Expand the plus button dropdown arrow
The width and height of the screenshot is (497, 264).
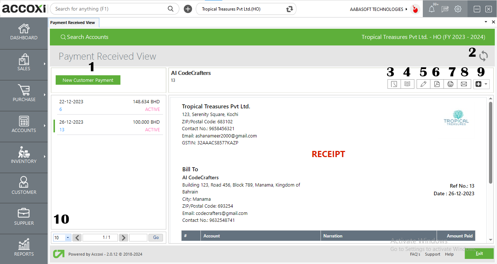486,84
